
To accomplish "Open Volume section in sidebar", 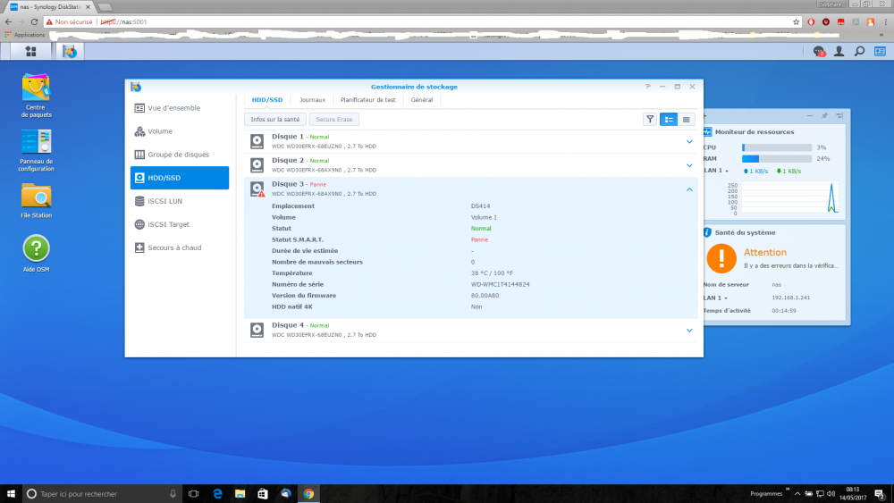I will point(180,131).
